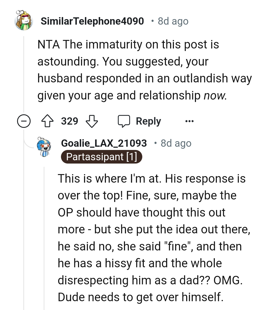Collapse thread with the minus circle
The height and width of the screenshot is (310, 271).
[x=24, y=122]
